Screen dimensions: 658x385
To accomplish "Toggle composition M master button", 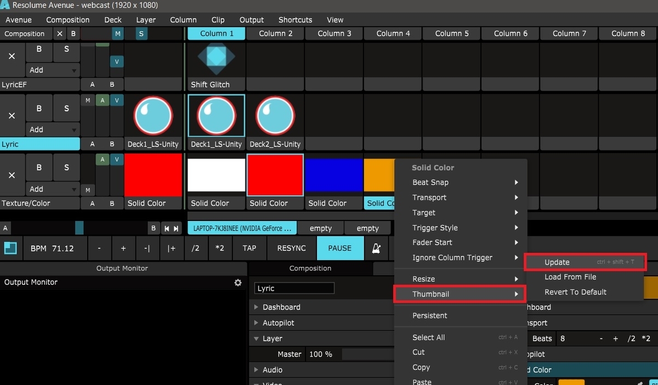I will point(117,33).
